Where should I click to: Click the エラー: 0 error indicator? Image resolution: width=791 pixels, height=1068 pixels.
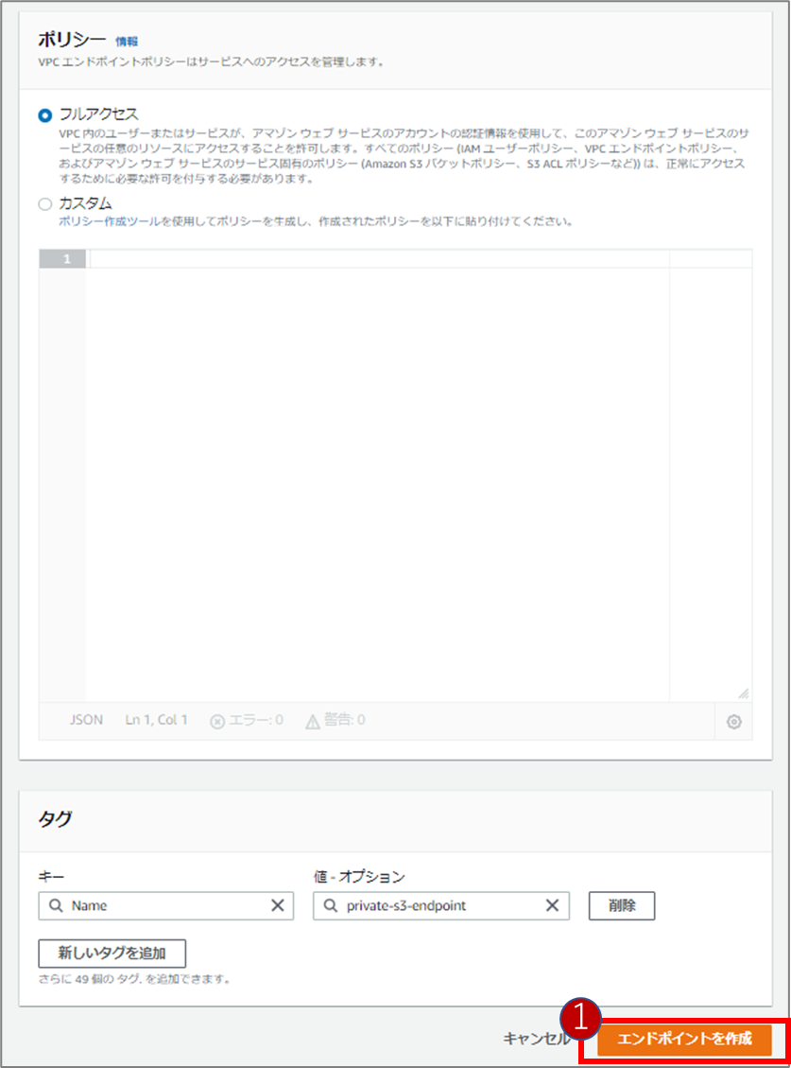click(x=247, y=721)
